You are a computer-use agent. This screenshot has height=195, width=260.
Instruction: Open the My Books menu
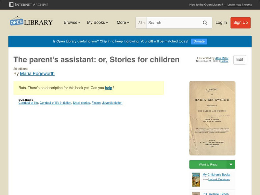tap(97, 23)
